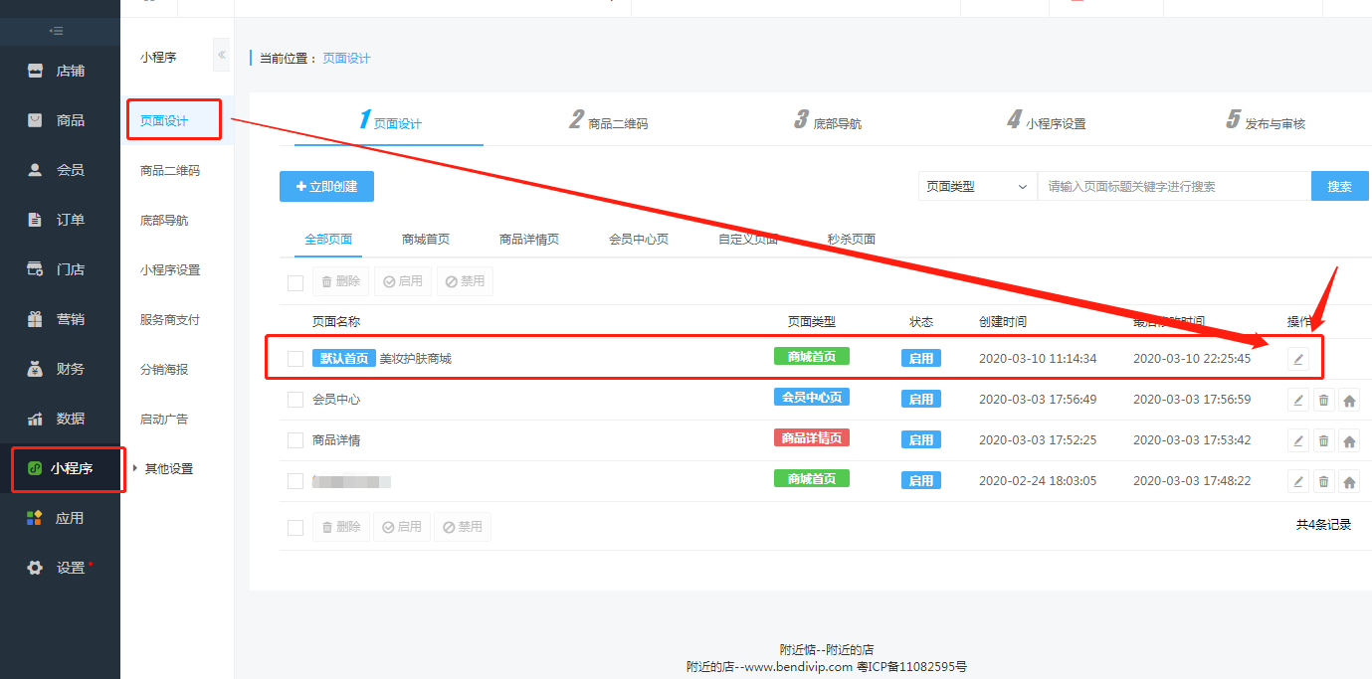Screen dimensions: 1372x679
Task: Collapse the 小程序 submenu with the double-chevron icon
Action: click(x=221, y=55)
